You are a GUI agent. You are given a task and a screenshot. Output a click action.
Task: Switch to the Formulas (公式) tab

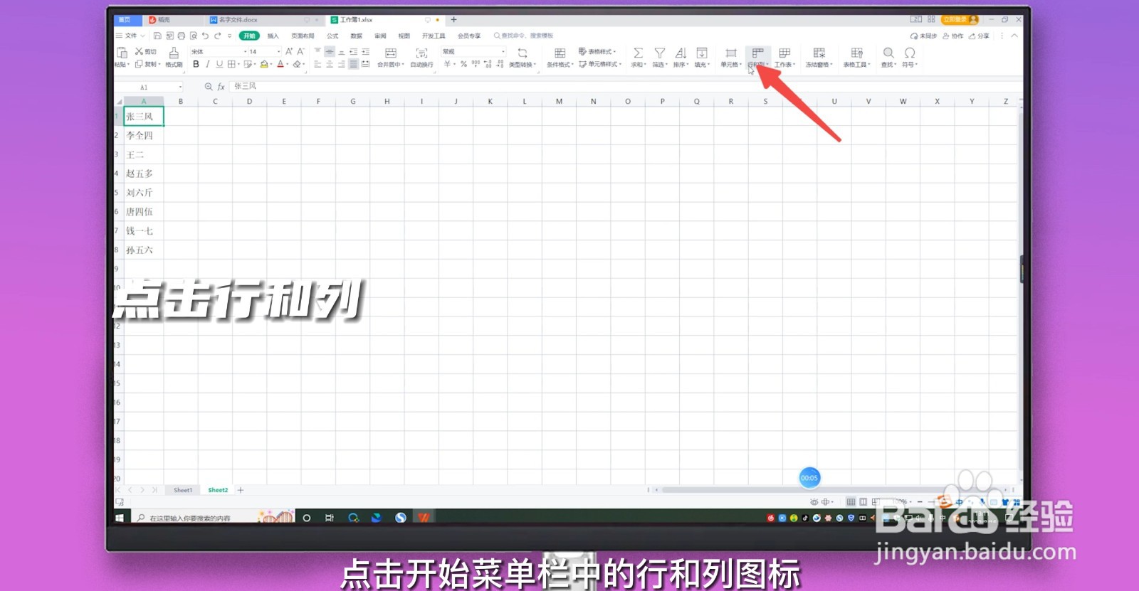point(332,36)
